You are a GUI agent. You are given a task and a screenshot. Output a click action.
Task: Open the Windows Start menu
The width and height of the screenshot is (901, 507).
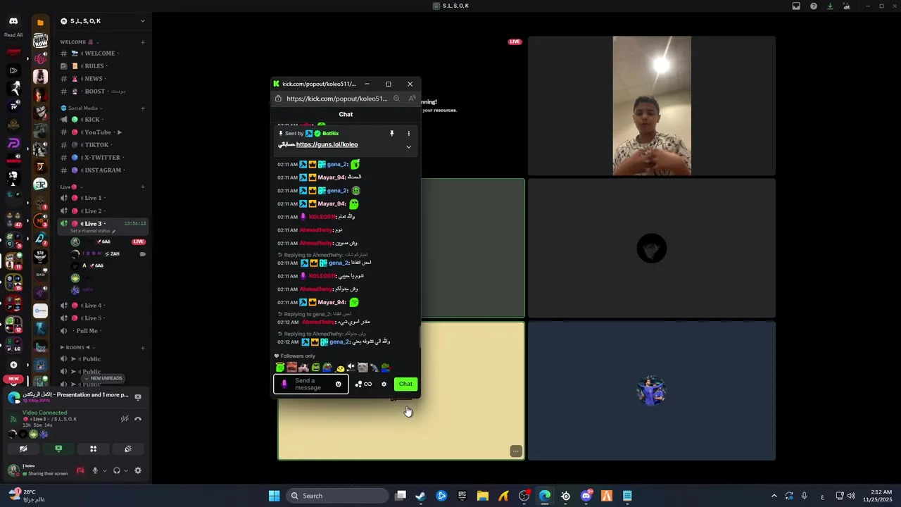(x=275, y=496)
